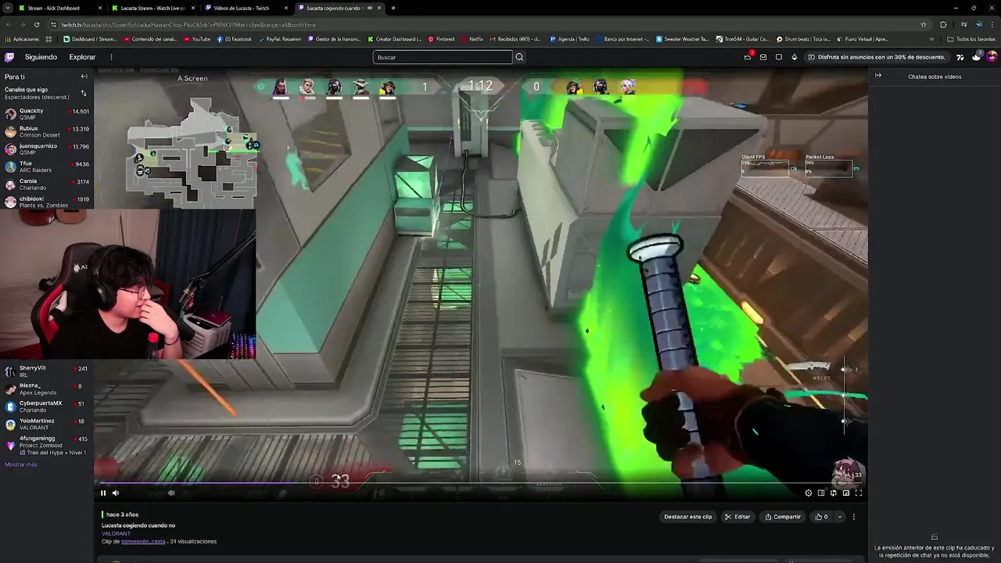Click in the Buscar search field

pos(443,57)
